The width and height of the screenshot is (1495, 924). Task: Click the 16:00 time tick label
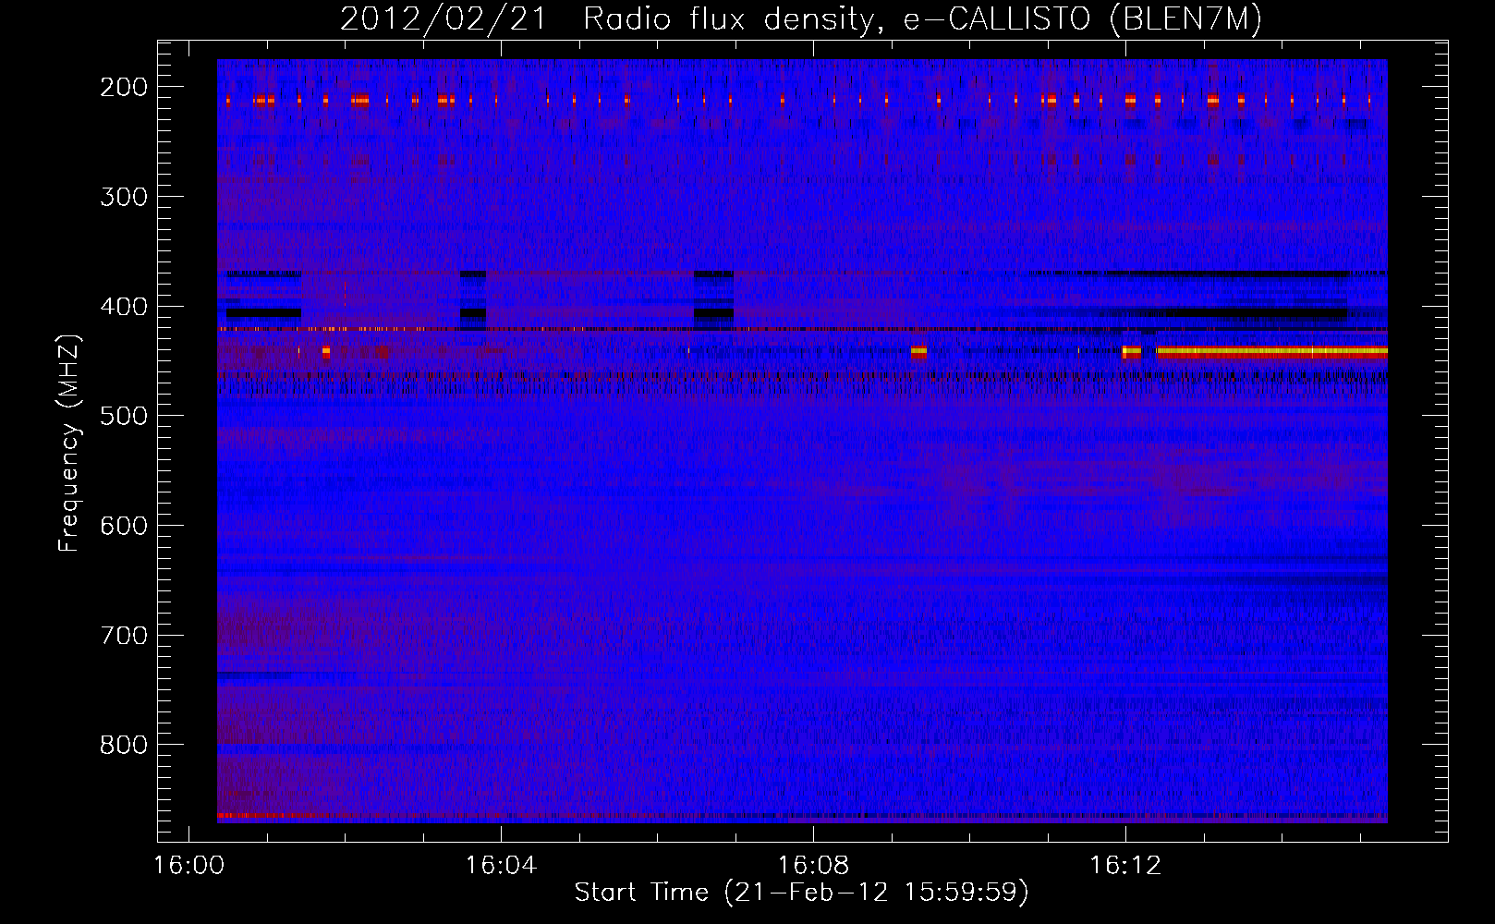[x=189, y=866]
